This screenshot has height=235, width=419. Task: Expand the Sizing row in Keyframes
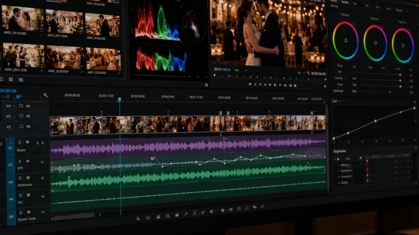(339, 183)
